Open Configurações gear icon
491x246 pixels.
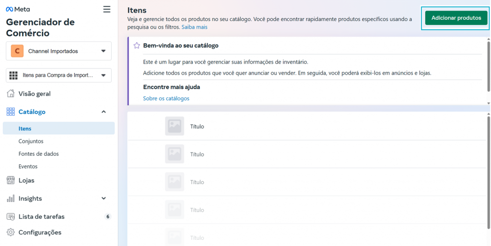pyautogui.click(x=11, y=232)
